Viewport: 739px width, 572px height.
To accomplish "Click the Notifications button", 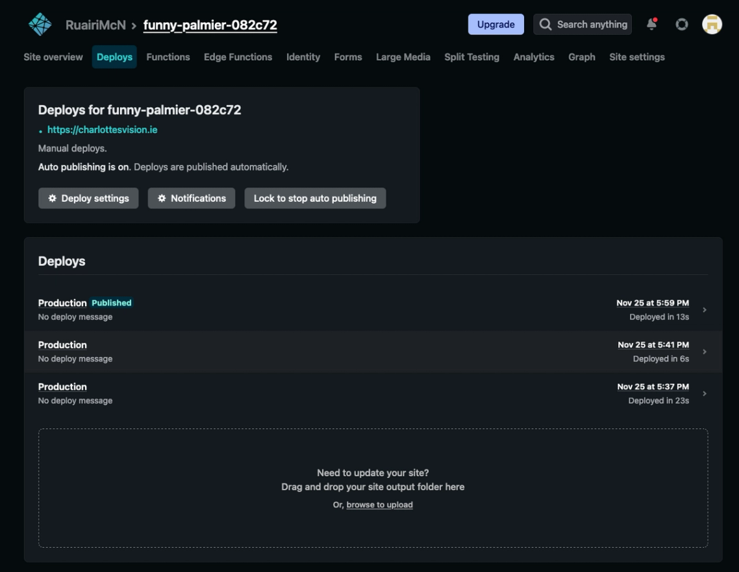I will (x=192, y=198).
